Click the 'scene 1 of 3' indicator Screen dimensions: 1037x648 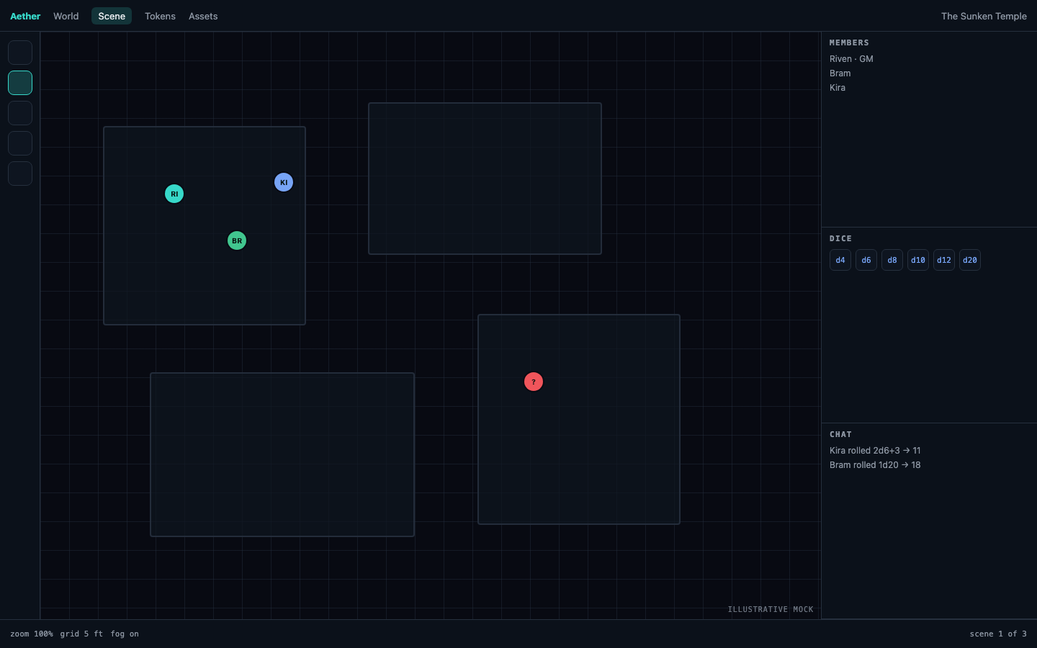tap(998, 634)
